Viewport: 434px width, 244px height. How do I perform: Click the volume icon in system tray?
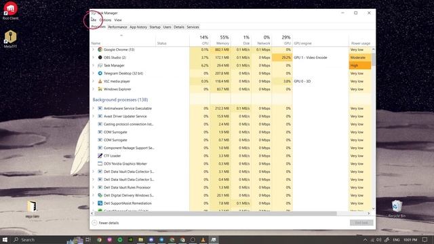(x=378, y=240)
